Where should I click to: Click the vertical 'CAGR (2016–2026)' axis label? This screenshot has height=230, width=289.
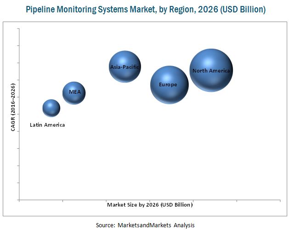[x=13, y=106]
